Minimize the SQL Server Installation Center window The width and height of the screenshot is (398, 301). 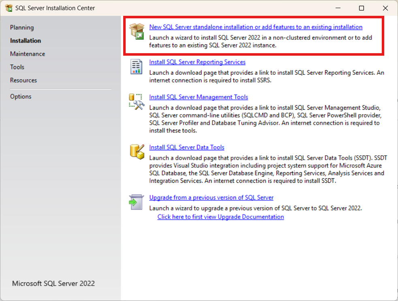click(338, 8)
